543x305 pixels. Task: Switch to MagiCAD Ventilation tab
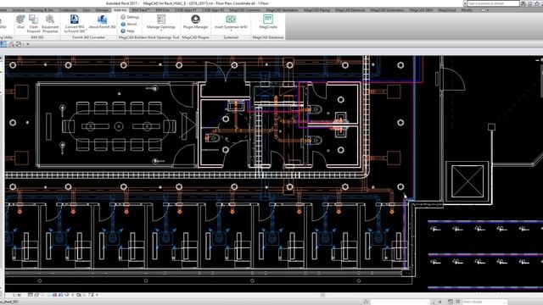click(282, 10)
